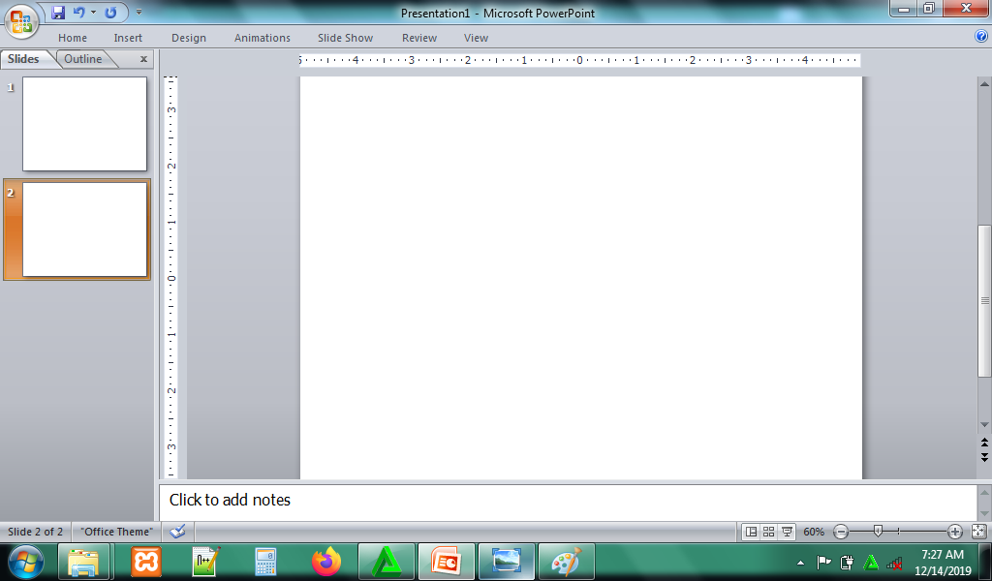Click the 7:27 AM clock in the tray

point(943,555)
